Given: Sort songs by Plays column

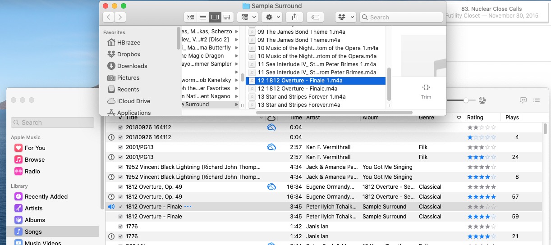Looking at the screenshot, I should 512,118.
